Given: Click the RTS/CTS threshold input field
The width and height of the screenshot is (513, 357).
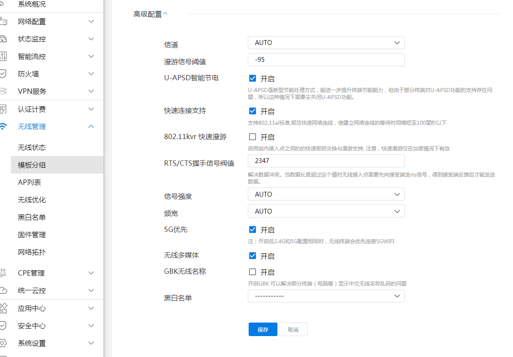Looking at the screenshot, I should click(x=326, y=161).
